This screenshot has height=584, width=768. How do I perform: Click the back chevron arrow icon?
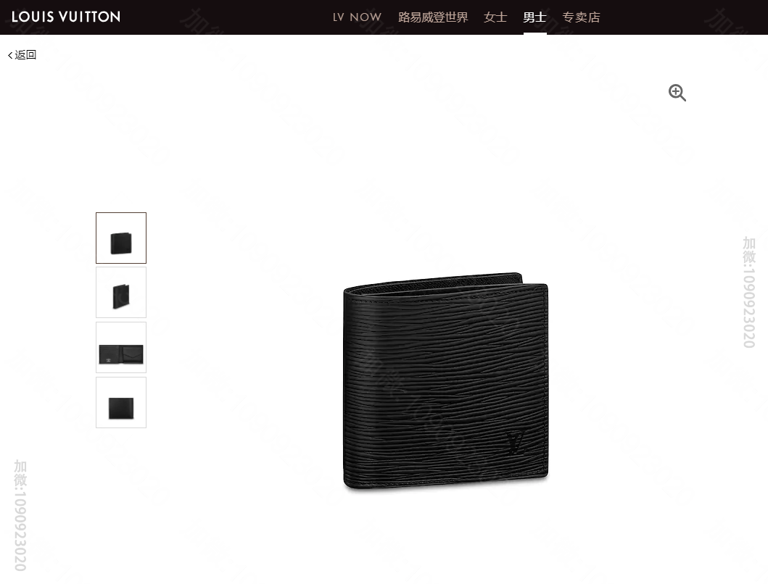point(10,55)
